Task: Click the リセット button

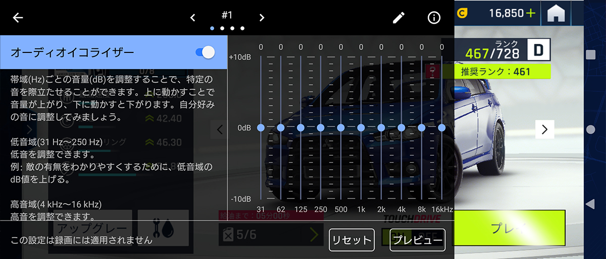Action: tap(351, 240)
